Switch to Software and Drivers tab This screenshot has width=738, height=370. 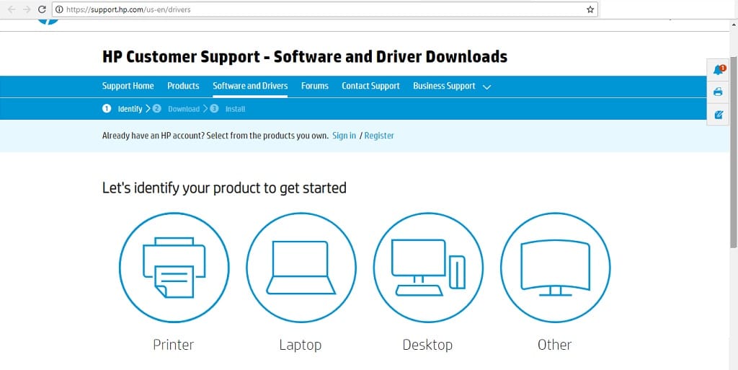point(250,86)
